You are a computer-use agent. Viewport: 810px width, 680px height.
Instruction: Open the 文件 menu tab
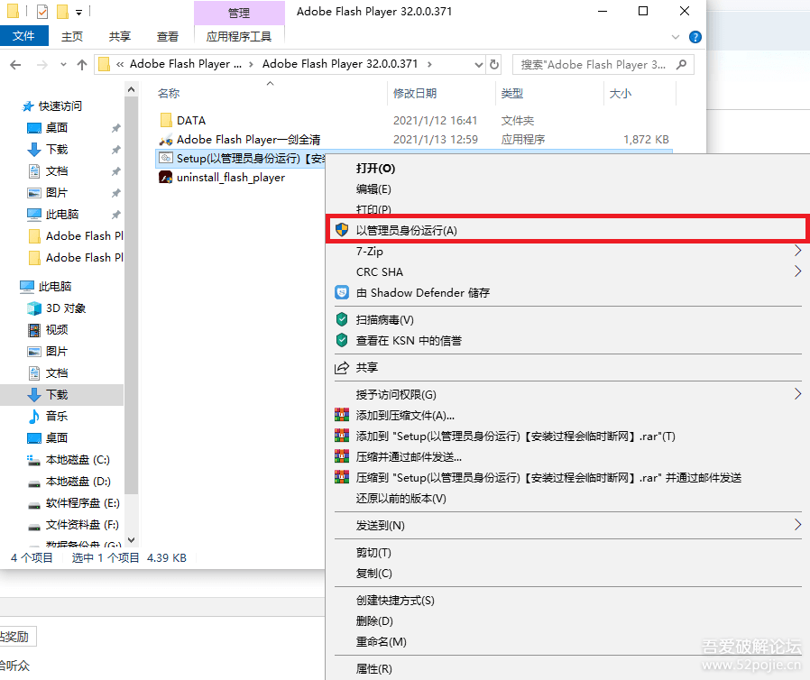tap(24, 36)
